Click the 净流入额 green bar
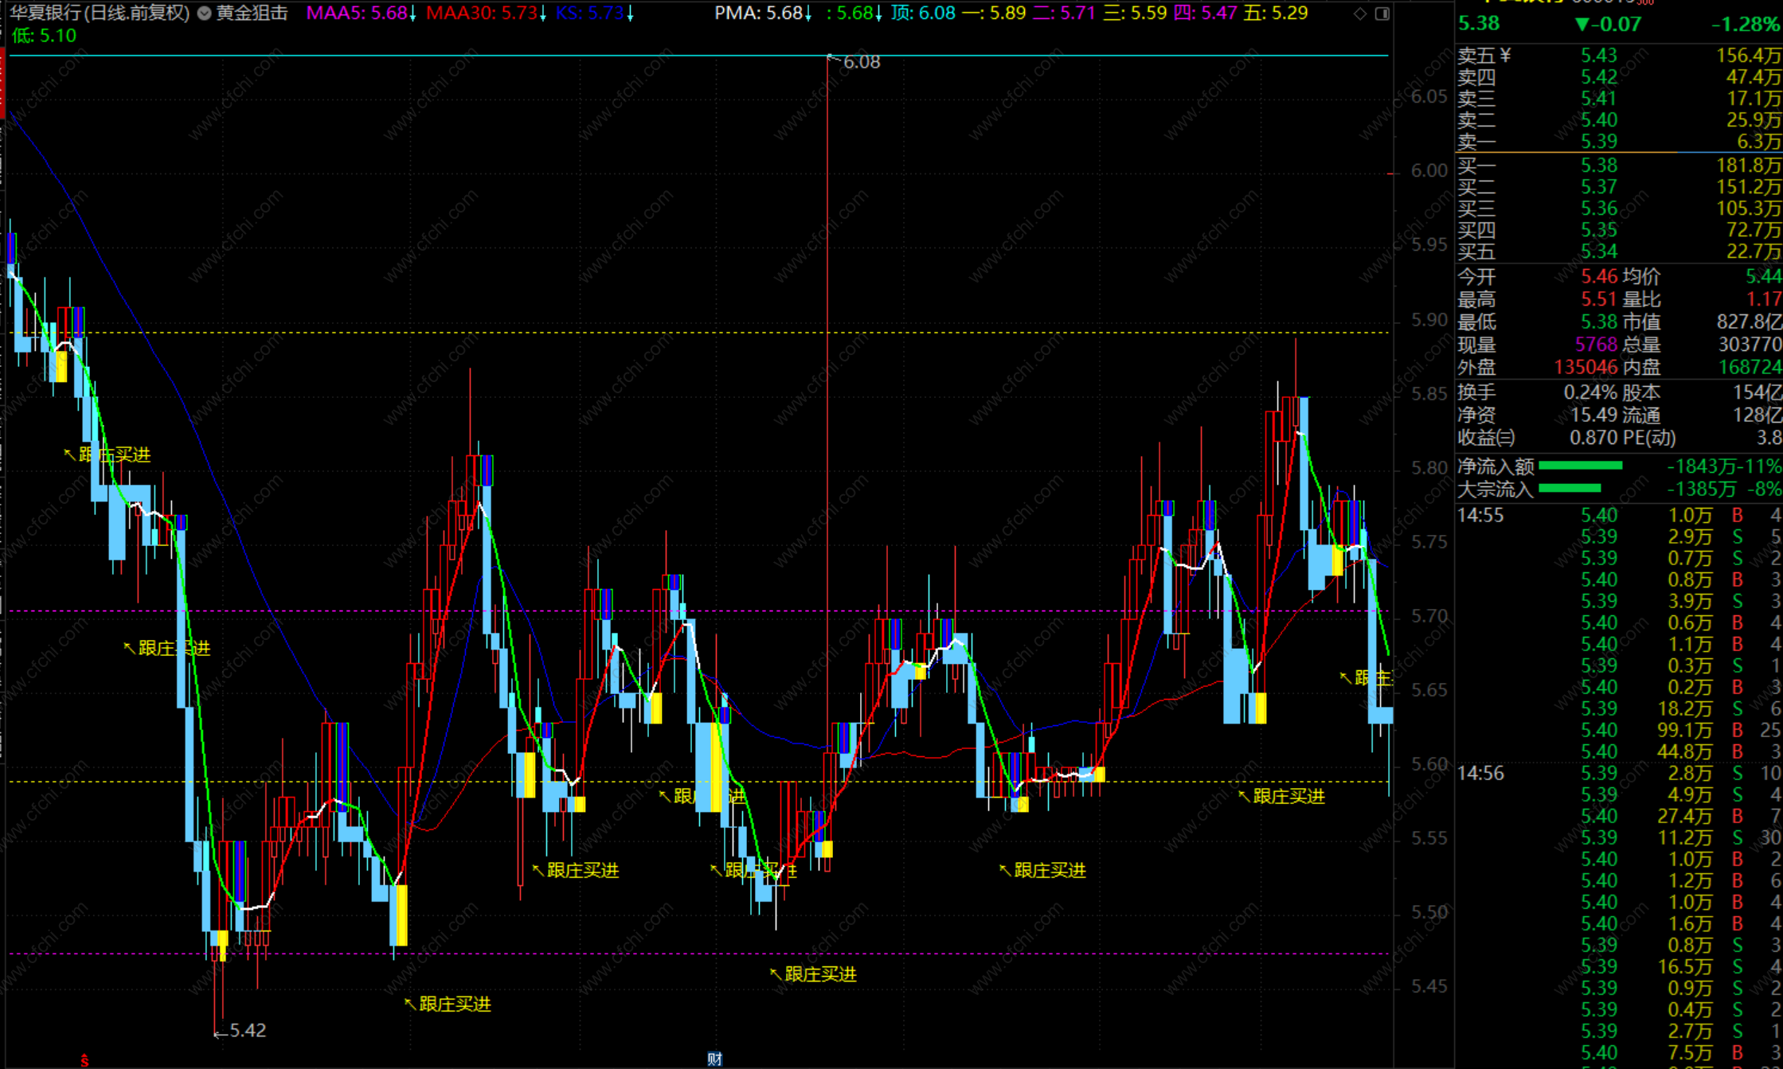The height and width of the screenshot is (1069, 1783). point(1580,466)
